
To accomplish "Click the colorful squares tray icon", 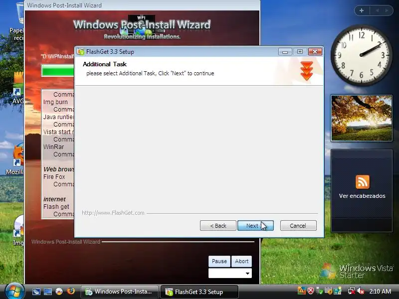I will (338, 291).
